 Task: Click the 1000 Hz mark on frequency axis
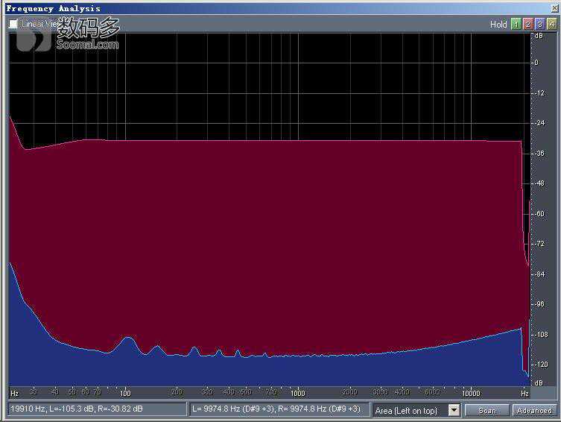pos(298,392)
